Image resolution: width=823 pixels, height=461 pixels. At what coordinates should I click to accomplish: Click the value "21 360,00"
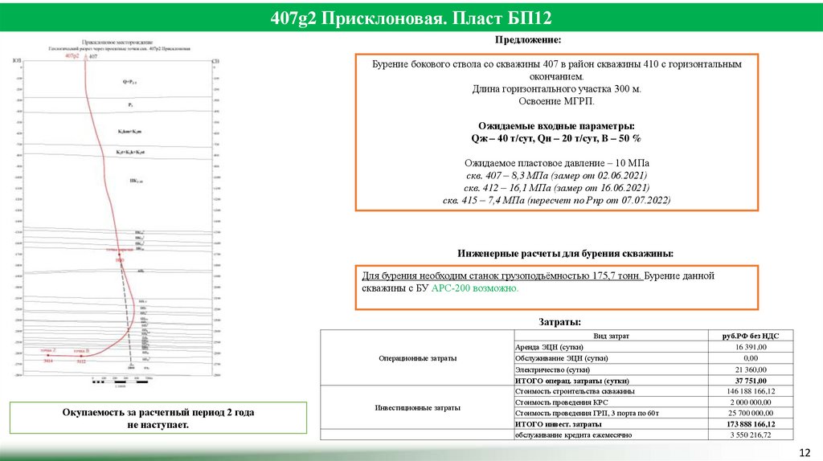[x=751, y=369]
